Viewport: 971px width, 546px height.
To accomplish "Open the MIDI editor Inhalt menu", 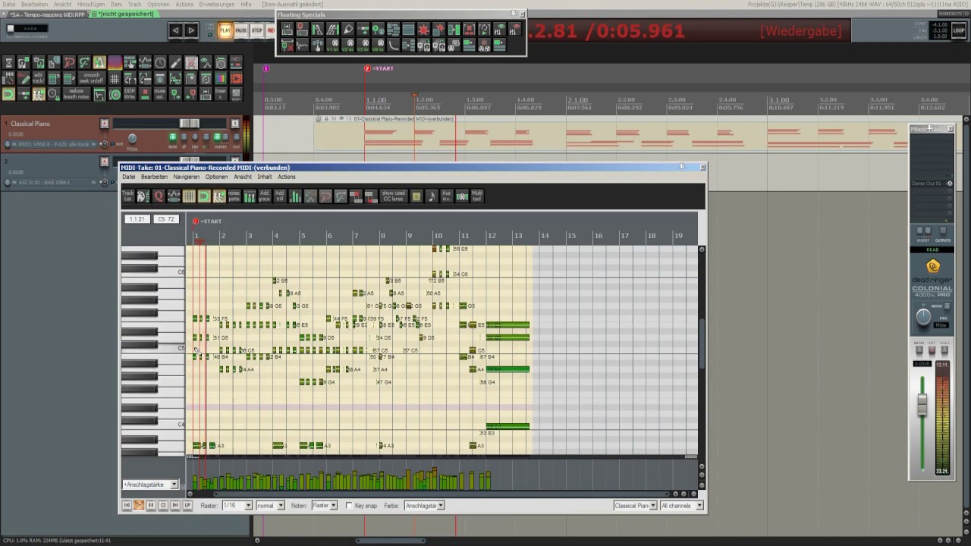I will tap(264, 177).
